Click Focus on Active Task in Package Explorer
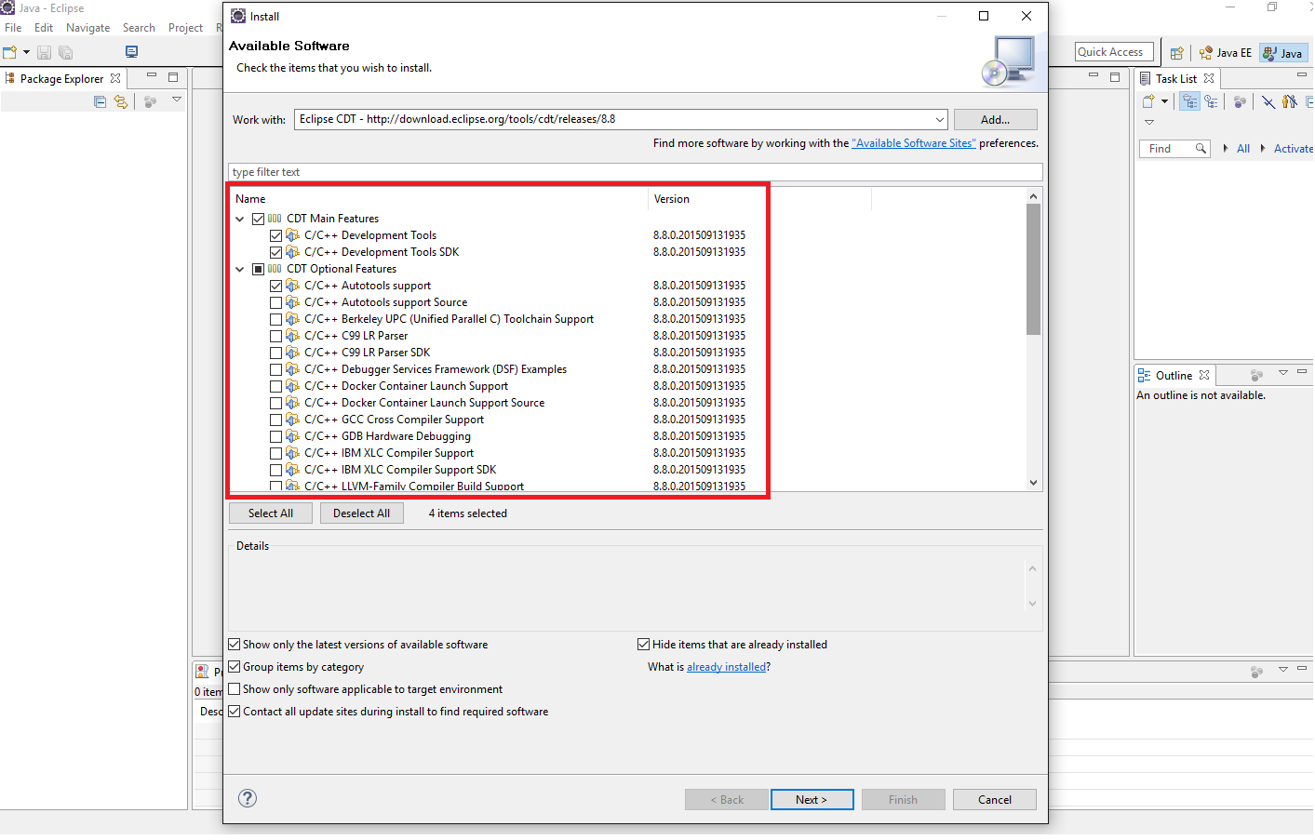 [150, 101]
